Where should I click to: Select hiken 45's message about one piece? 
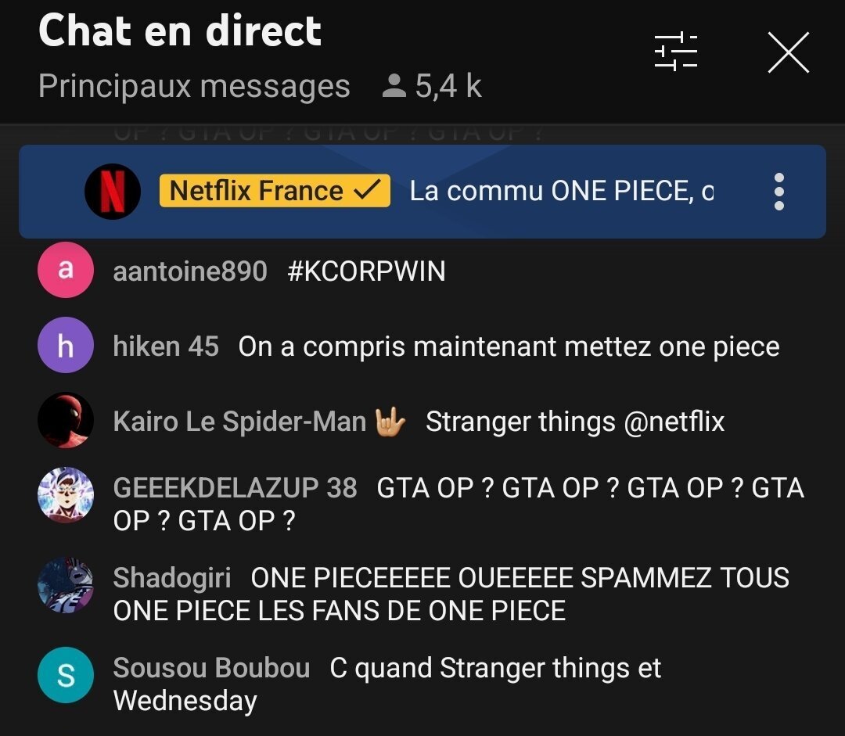click(x=509, y=346)
